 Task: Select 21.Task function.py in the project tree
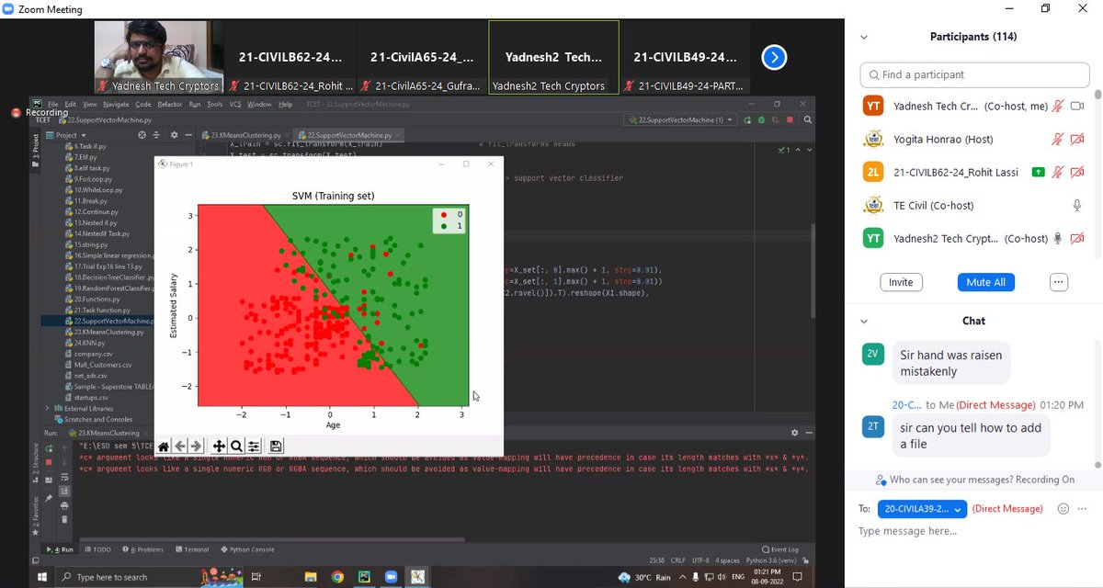point(103,311)
